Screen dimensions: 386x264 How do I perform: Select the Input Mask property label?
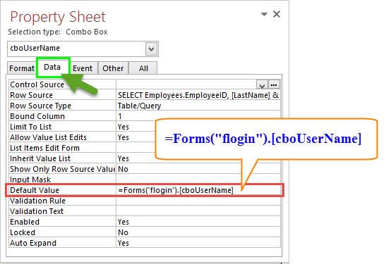(x=30, y=180)
